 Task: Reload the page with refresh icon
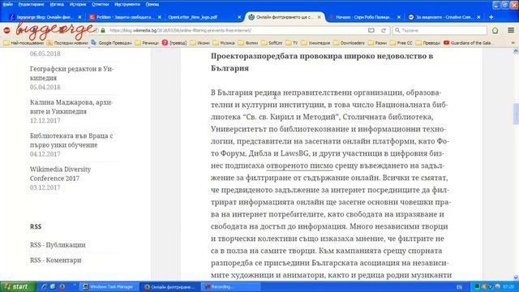coord(384,31)
